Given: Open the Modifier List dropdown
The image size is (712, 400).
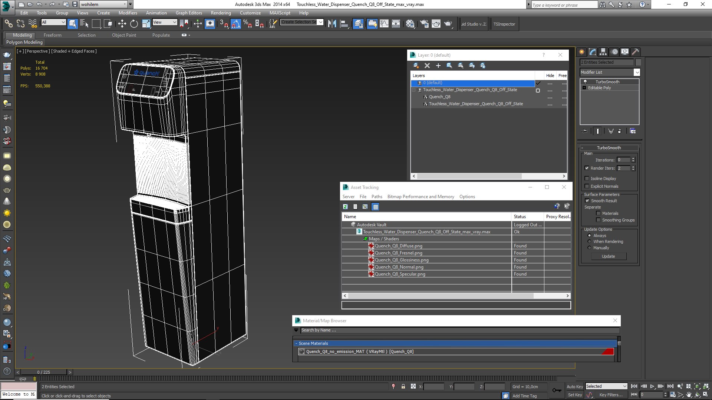Looking at the screenshot, I should pos(637,72).
